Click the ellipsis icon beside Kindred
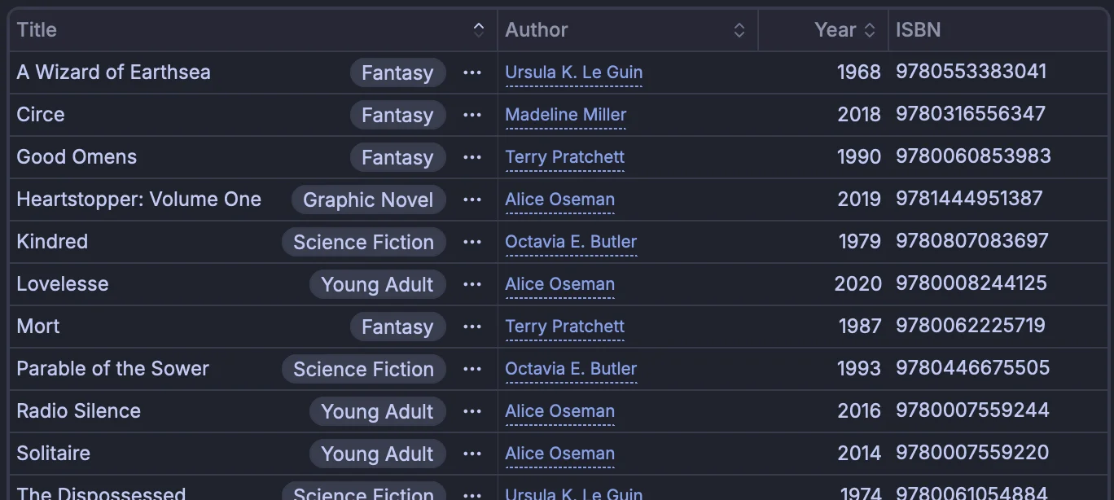The image size is (1114, 500). point(472,242)
